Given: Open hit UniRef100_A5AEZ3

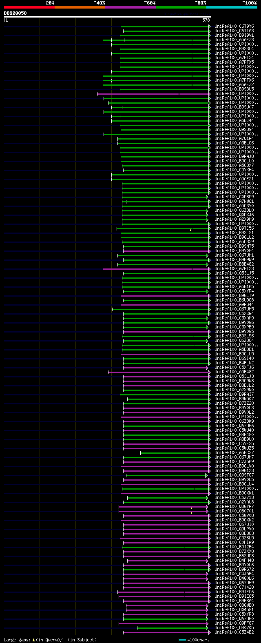Looking at the screenshot, I should (234, 40).
